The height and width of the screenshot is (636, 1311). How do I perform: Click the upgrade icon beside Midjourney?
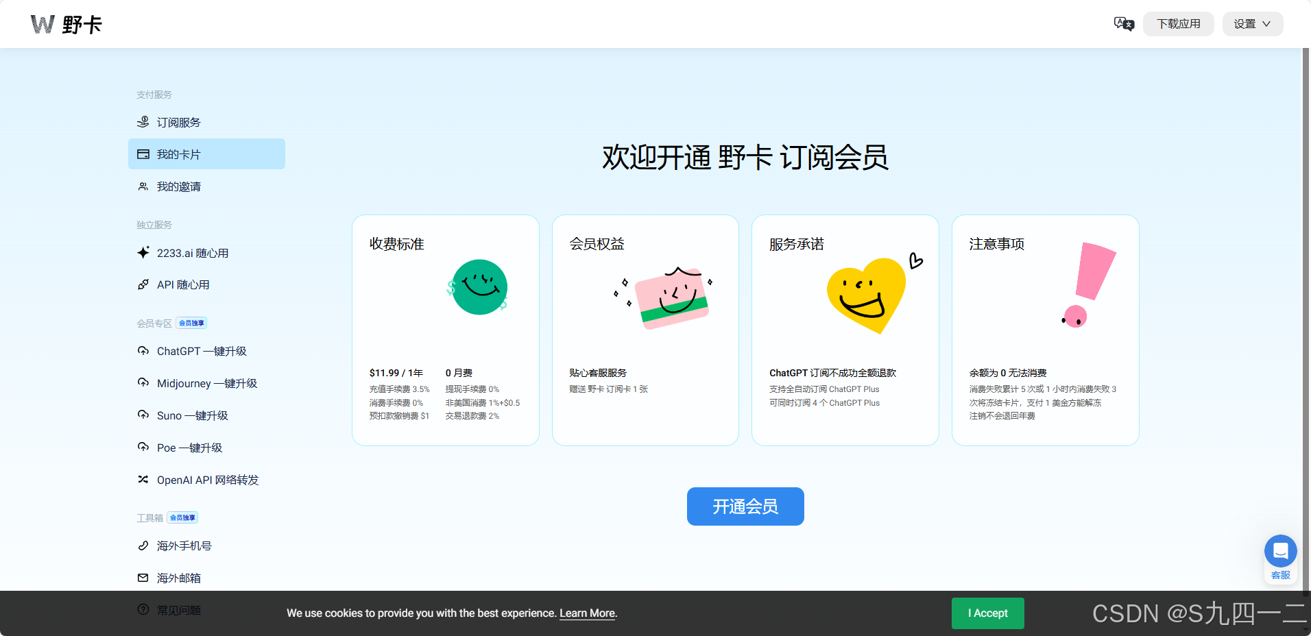(x=143, y=382)
